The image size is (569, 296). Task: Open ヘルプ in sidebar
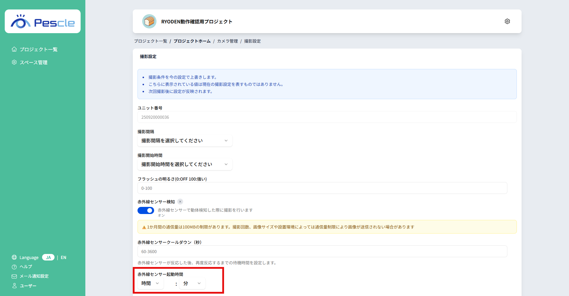26,267
